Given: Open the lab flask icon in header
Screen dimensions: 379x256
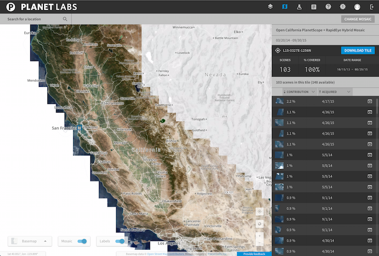Looking at the screenshot, I should [x=299, y=7].
